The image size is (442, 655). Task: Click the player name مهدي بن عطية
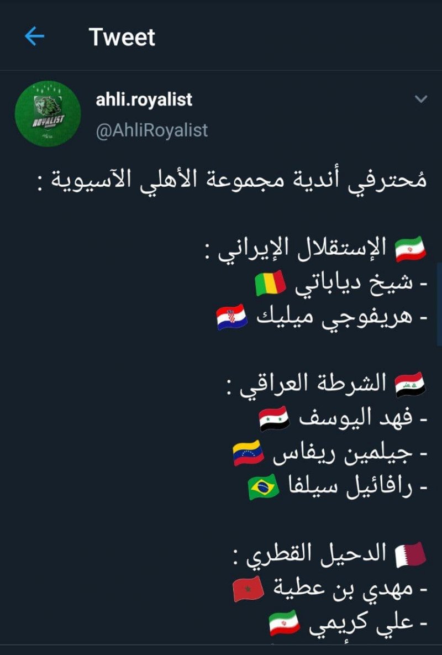pos(344,589)
